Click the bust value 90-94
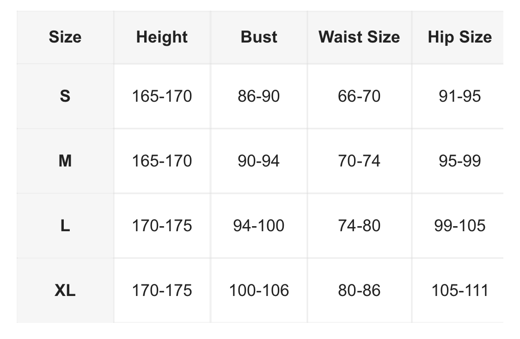Viewport: 520px width, 339px height. click(259, 161)
